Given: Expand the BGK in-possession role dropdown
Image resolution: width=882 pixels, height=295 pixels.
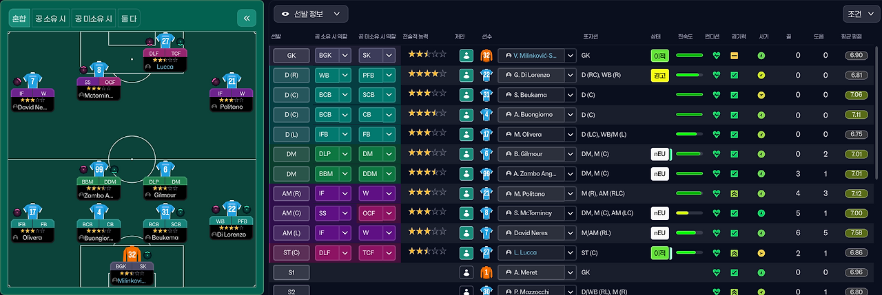Looking at the screenshot, I should (345, 56).
